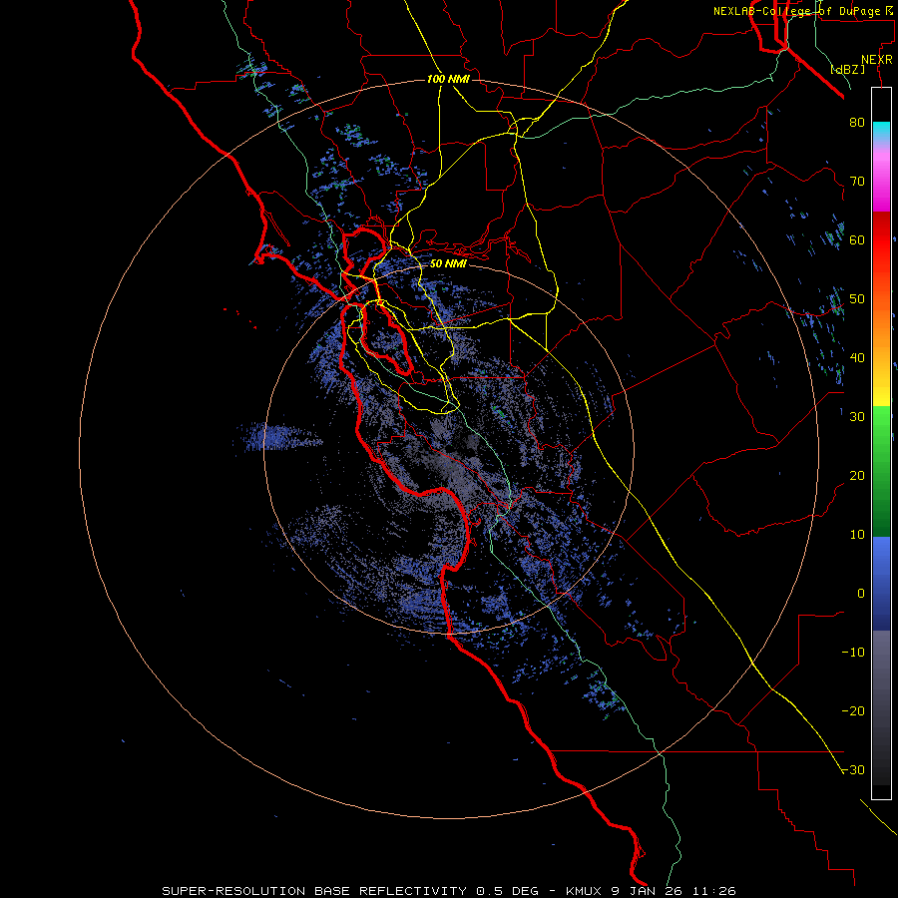Click the "100 NMI" range ring label
Viewport: 898px width, 898px height.
tap(448, 79)
